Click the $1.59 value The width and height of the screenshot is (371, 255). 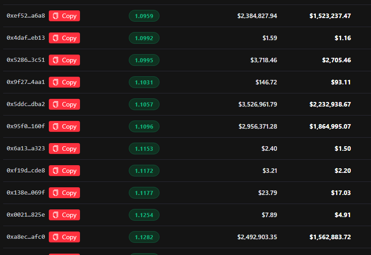270,38
